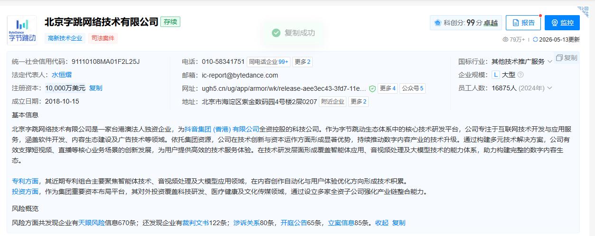
Task: Expand 更多 4 next to website
Action: click(388, 88)
